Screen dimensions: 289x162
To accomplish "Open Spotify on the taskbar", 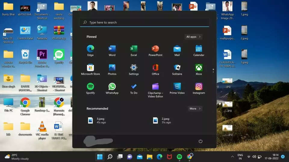I will point(179,157).
